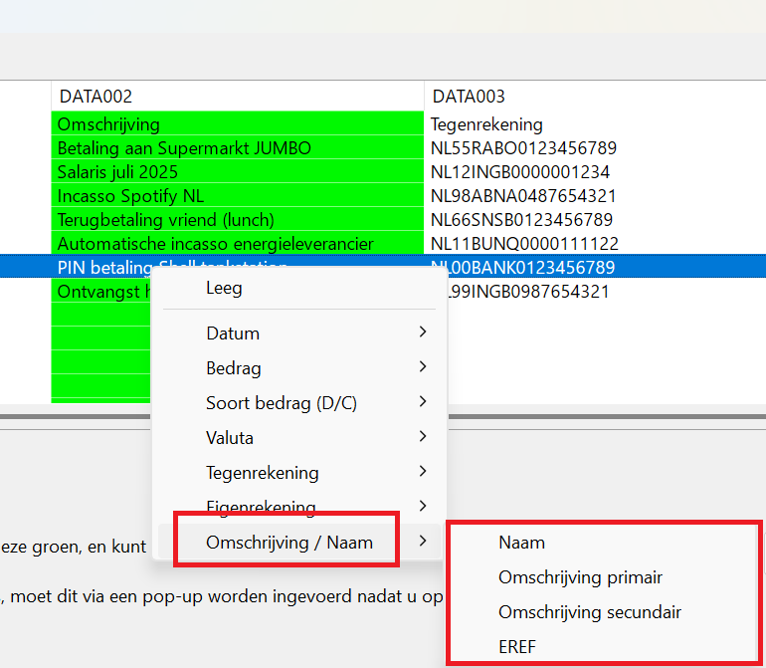The image size is (766, 668).
Task: Select the Incasso Spotify NL cell
Action: (x=238, y=195)
